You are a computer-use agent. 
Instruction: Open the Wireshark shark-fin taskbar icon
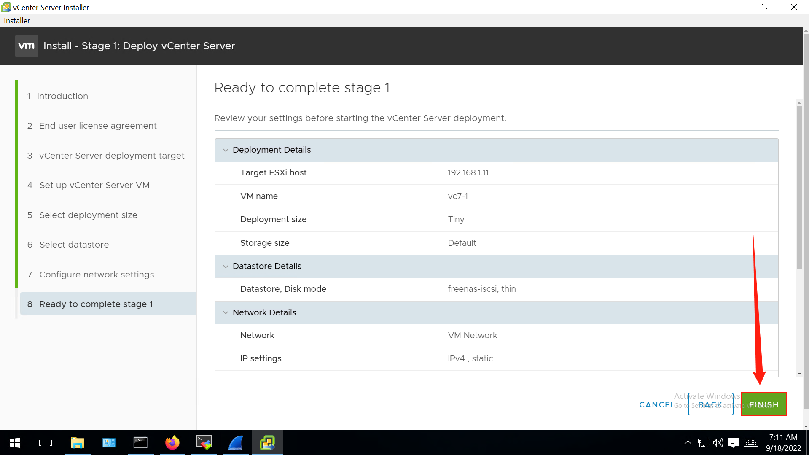point(236,443)
